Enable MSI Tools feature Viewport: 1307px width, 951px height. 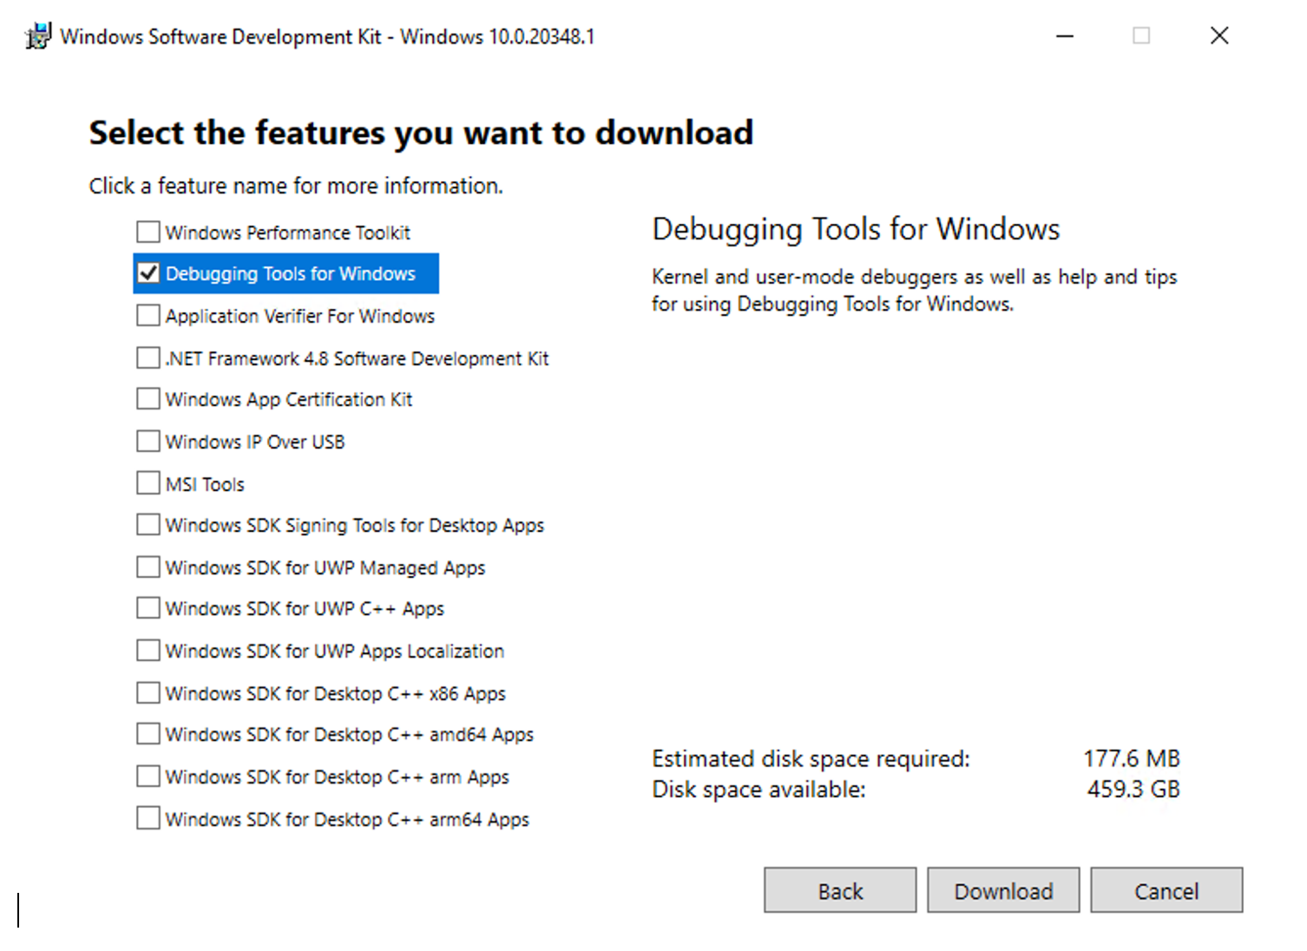click(x=148, y=482)
